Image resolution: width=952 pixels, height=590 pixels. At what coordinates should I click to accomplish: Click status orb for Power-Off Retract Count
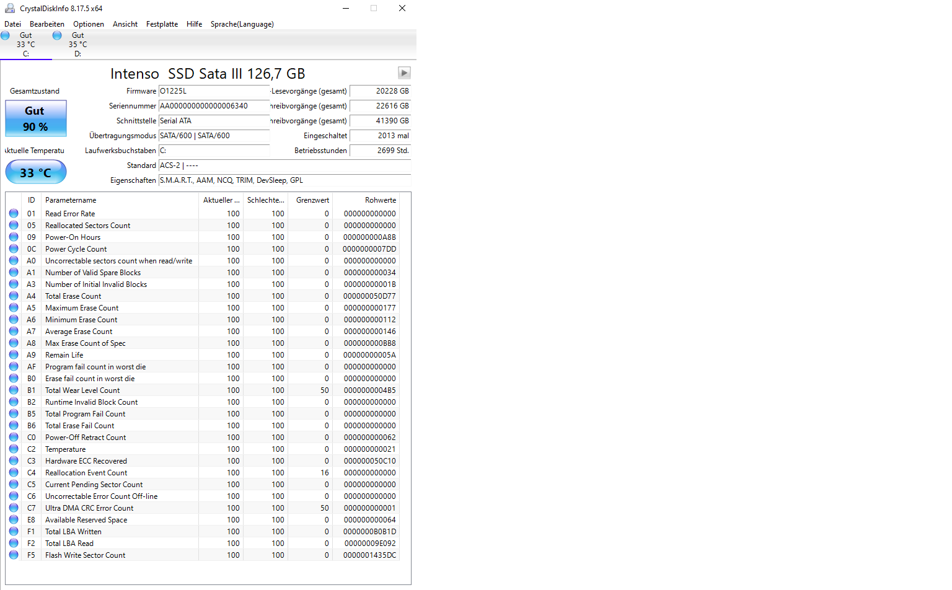point(14,437)
